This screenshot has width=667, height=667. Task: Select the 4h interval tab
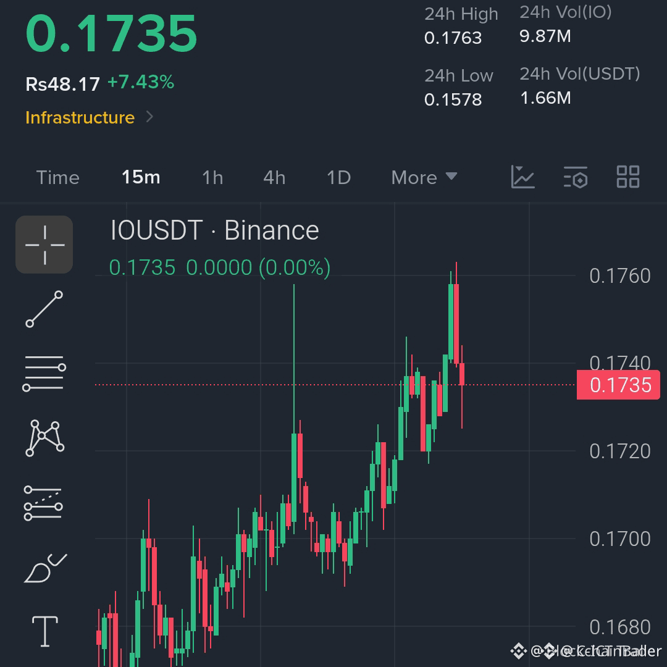coord(274,177)
